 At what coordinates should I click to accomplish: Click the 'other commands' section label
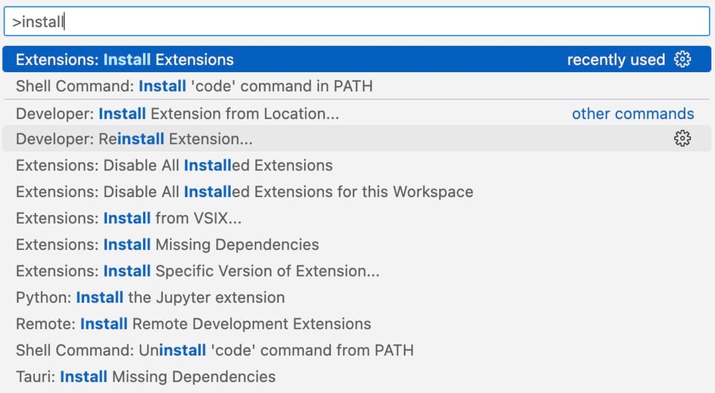(x=633, y=113)
